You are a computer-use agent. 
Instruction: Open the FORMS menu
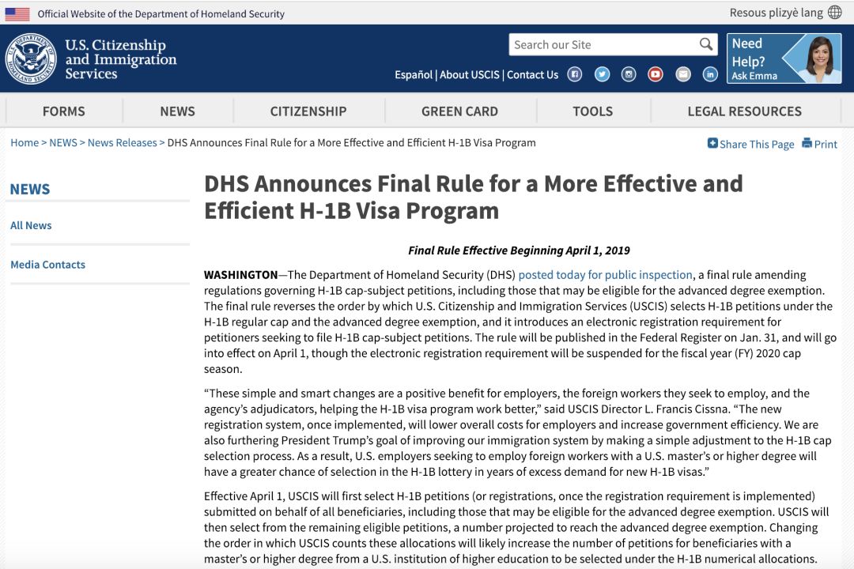[x=64, y=111]
